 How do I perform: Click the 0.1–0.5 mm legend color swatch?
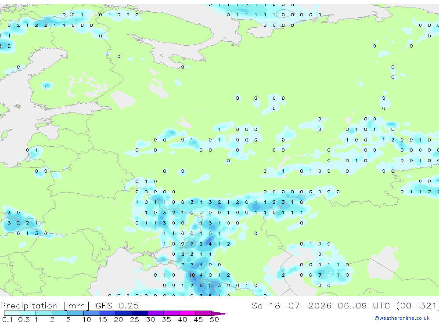tap(12, 313)
